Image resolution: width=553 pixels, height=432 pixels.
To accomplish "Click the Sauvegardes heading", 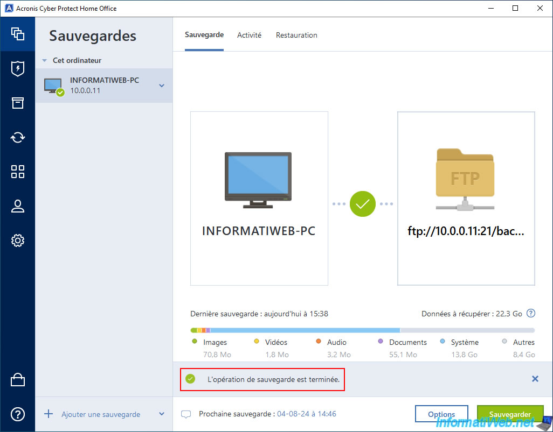I will point(93,36).
